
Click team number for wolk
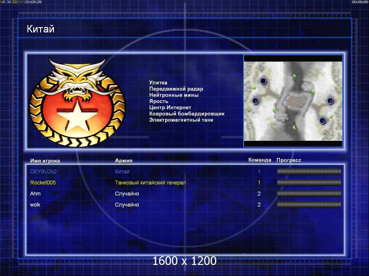[x=259, y=205]
